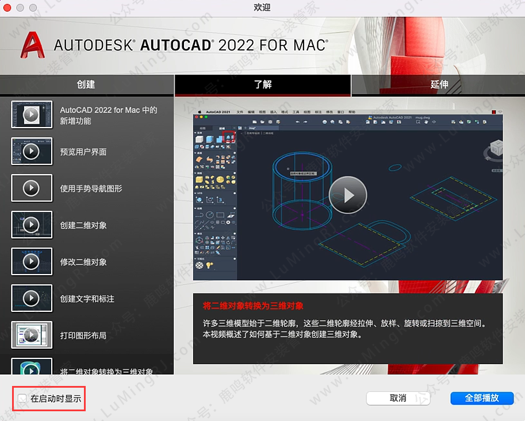Toggle the 在启动时显示 checkbox
The height and width of the screenshot is (421, 525).
tap(22, 398)
